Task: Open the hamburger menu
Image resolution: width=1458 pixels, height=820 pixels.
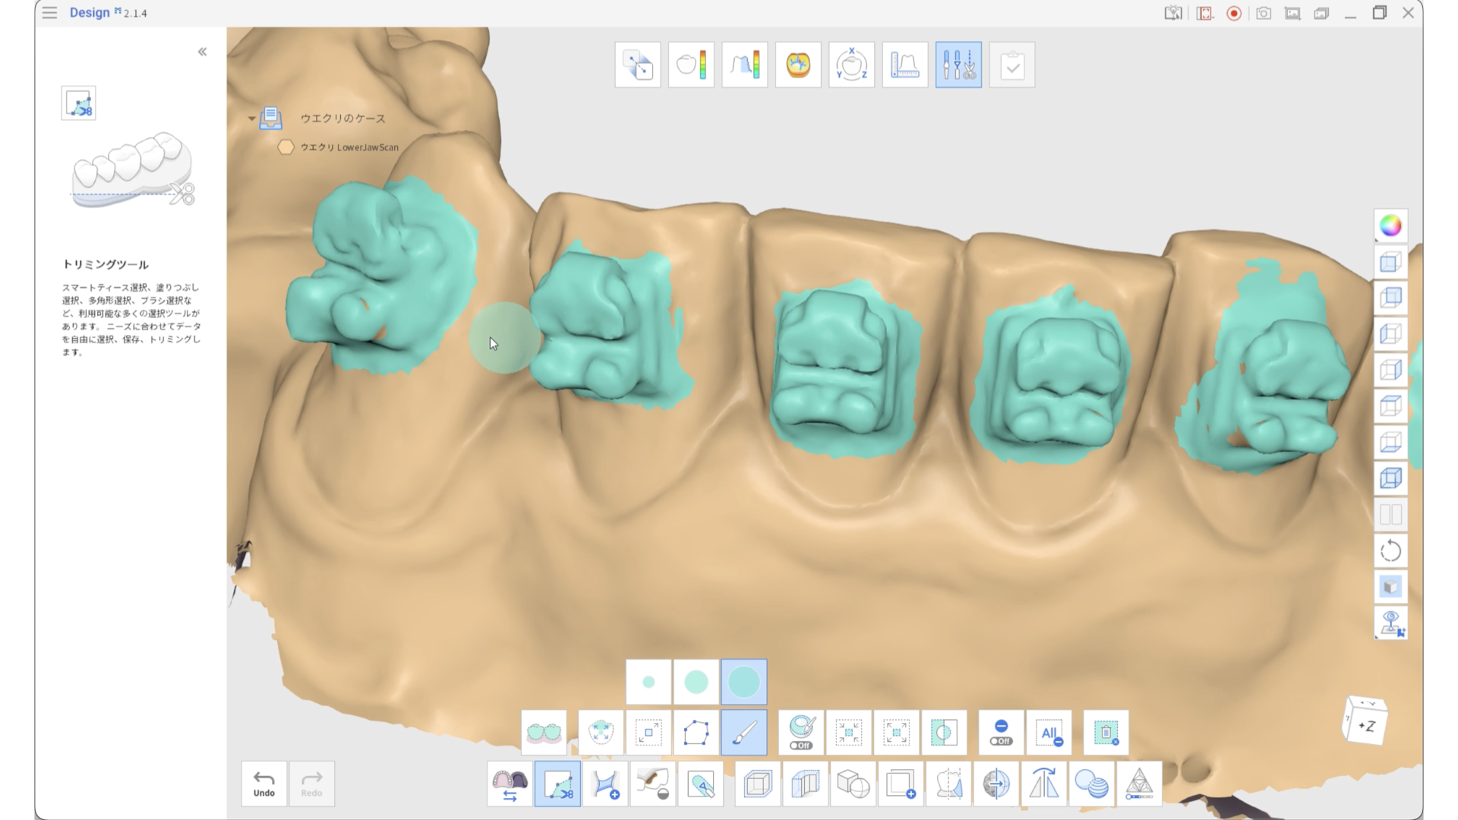Action: tap(49, 13)
